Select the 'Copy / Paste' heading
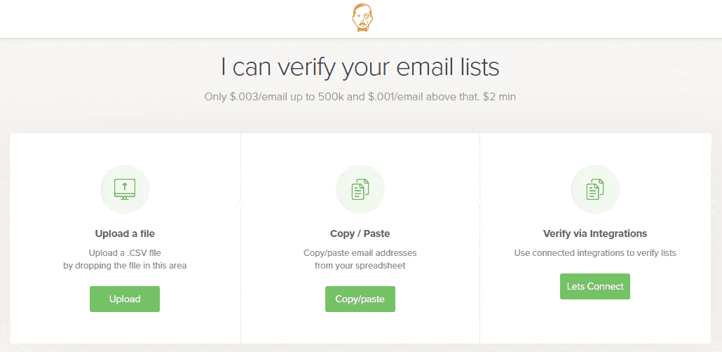Image resolution: width=722 pixels, height=352 pixels. tap(360, 233)
